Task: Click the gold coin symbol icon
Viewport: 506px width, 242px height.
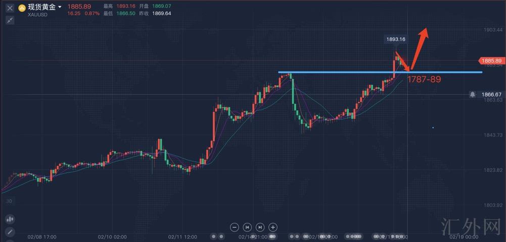Action: pos(22,8)
